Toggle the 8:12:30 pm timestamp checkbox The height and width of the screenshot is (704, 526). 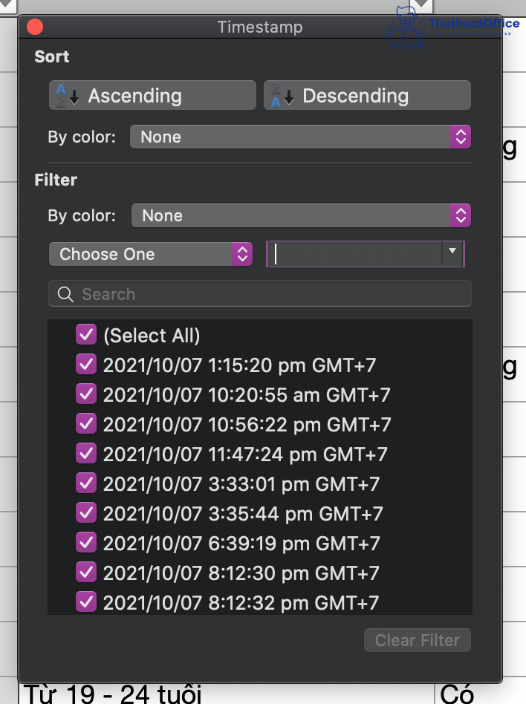[86, 573]
